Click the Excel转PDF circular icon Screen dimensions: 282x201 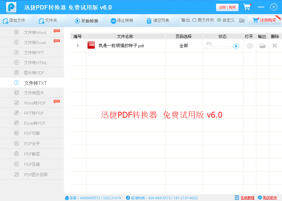(16, 123)
